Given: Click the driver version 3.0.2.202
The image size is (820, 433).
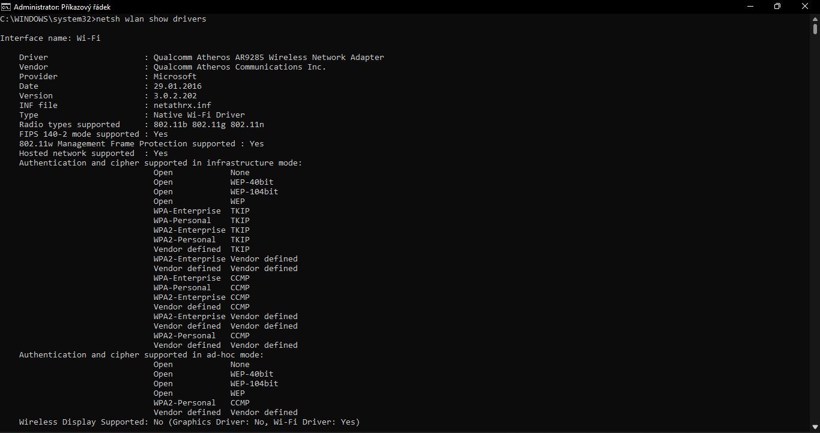Looking at the screenshot, I should (175, 96).
